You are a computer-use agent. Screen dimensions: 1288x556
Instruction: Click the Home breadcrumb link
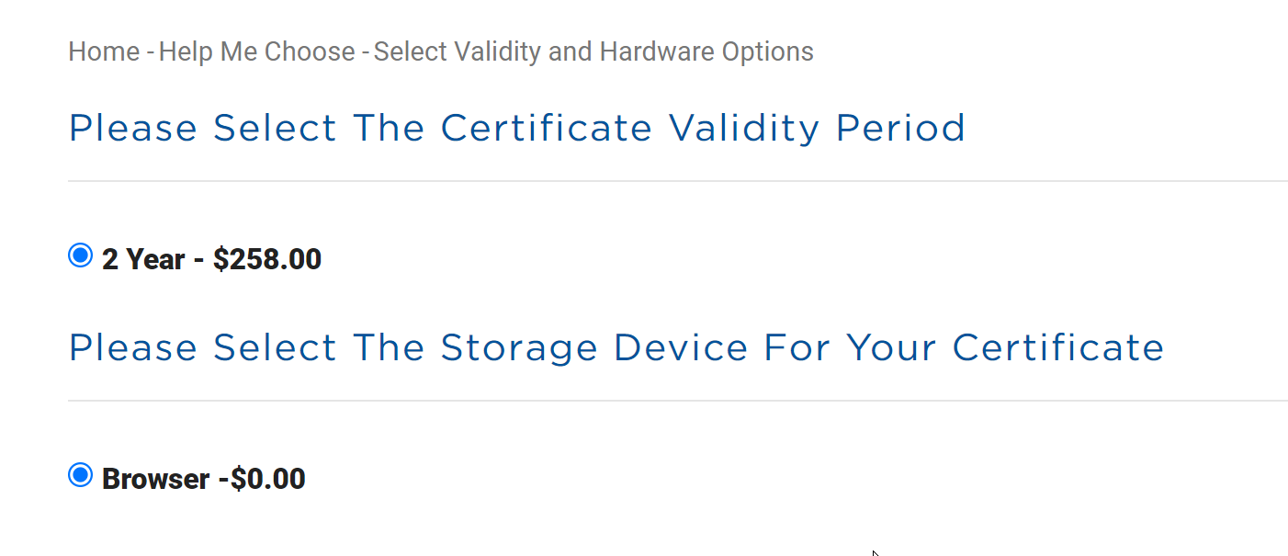pyautogui.click(x=104, y=51)
